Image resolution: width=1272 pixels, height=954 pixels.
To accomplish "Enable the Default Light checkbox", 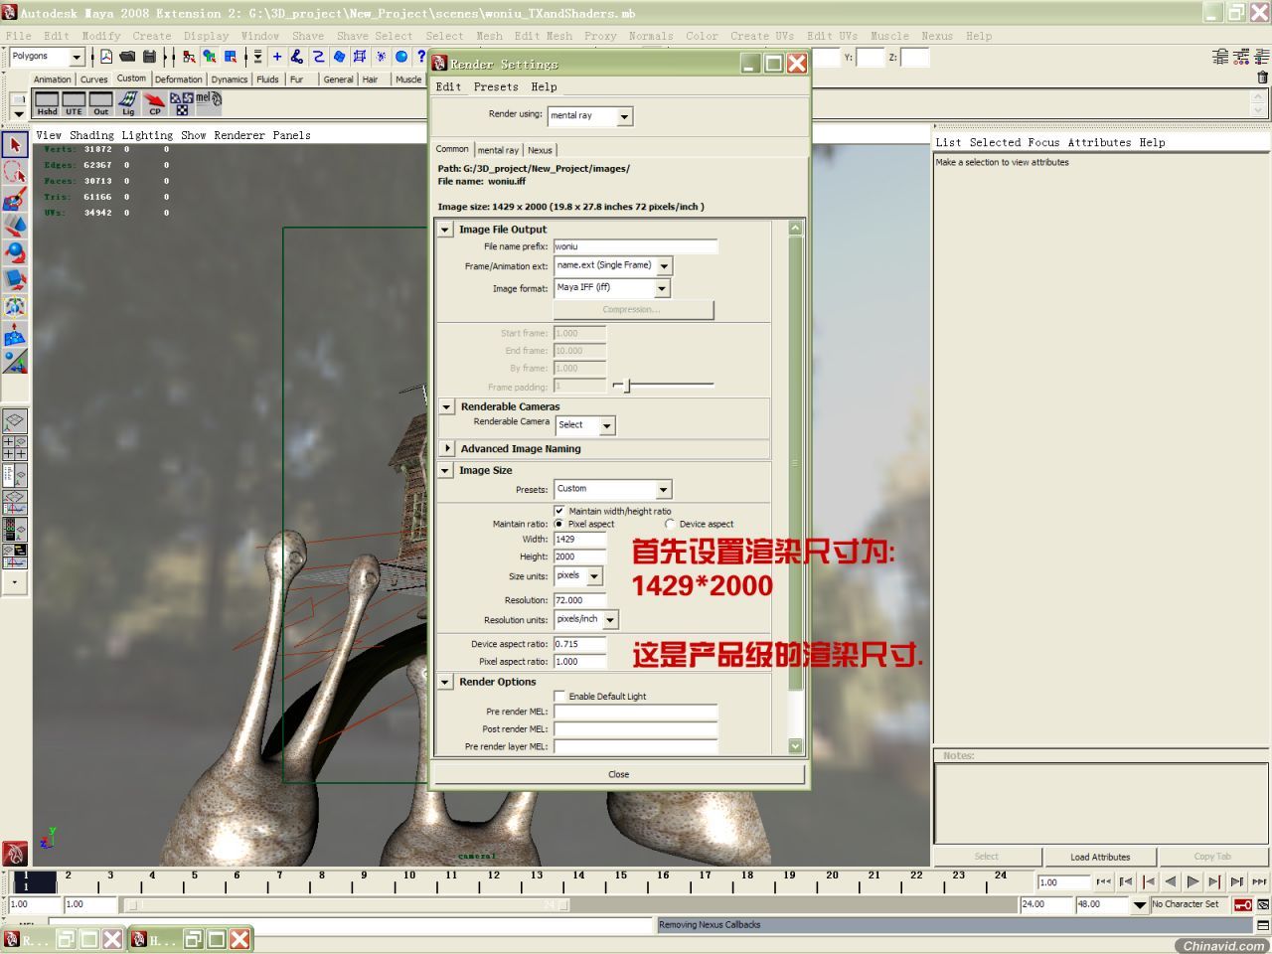I will (x=559, y=696).
